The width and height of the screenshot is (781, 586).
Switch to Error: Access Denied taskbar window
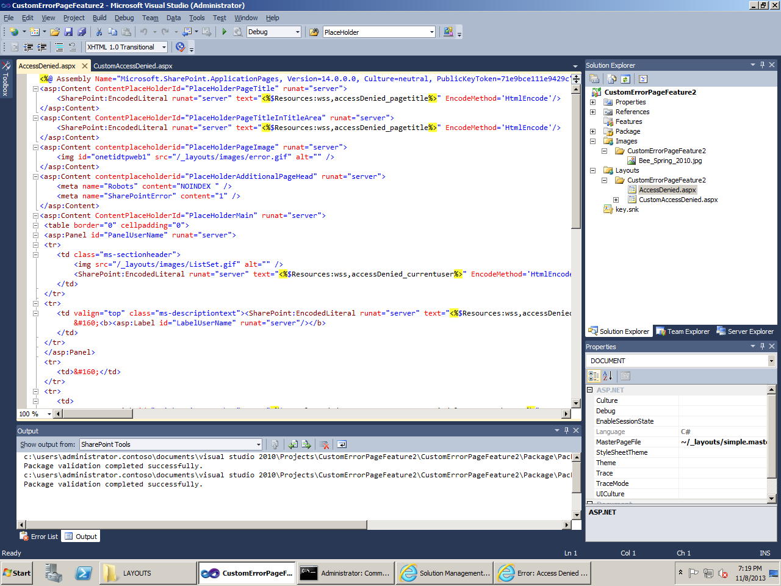(x=543, y=573)
